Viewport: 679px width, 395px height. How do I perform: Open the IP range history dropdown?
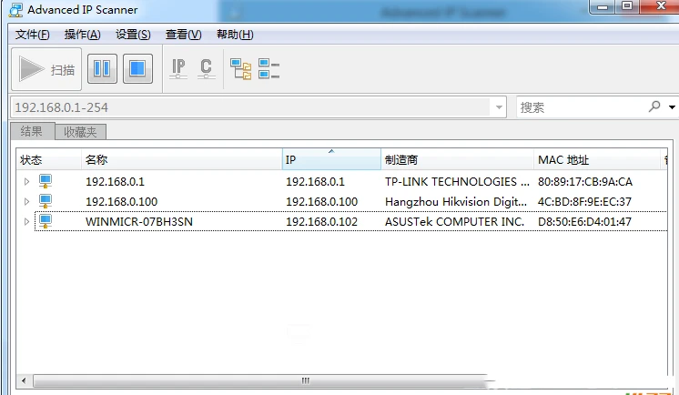(x=499, y=107)
